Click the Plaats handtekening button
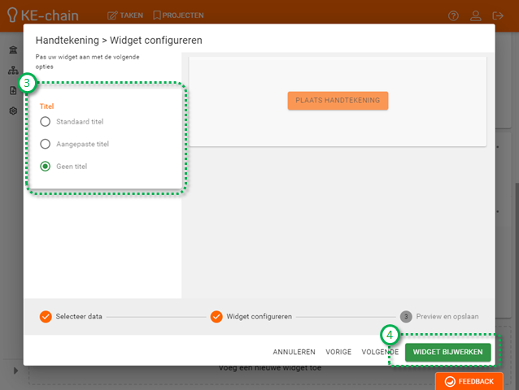Viewport: 519px width, 390px height. 338,100
